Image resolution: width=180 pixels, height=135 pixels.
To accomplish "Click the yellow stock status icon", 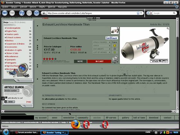I will pos(114,46).
